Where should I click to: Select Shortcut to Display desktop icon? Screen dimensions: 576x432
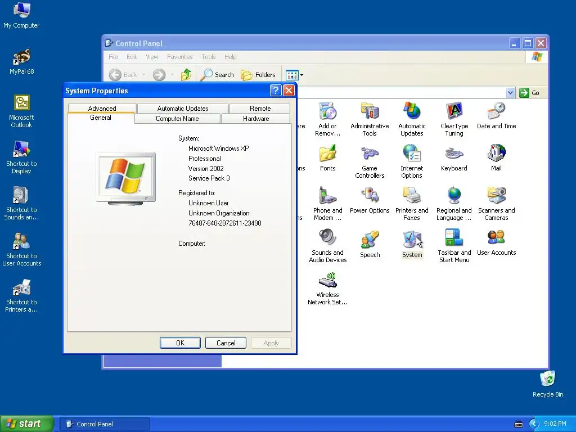pyautogui.click(x=21, y=157)
